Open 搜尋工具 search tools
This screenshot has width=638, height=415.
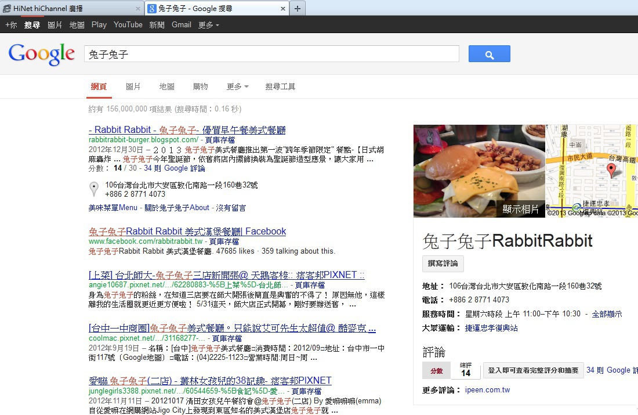click(x=280, y=86)
